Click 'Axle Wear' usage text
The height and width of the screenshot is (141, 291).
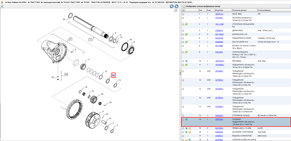click(262, 61)
